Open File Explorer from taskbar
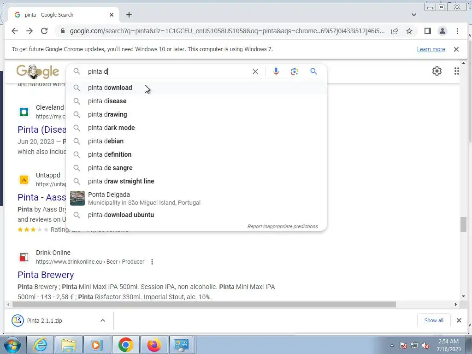This screenshot has height=354, width=472. click(x=69, y=345)
